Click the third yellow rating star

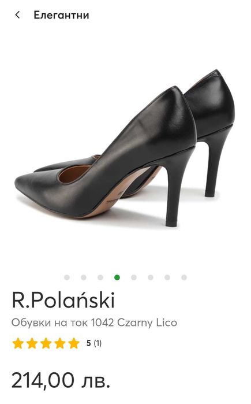point(46,343)
